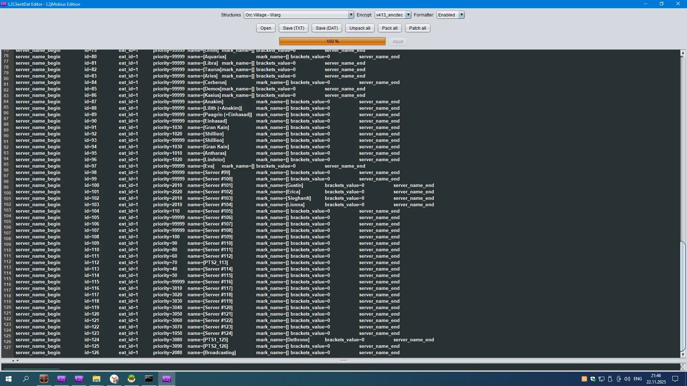Click the vertical scrollbar up arrow

coord(683,53)
